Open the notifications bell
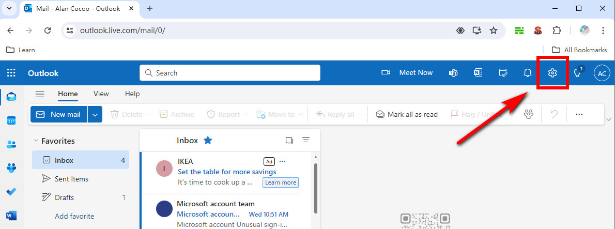615x229 pixels. point(527,73)
